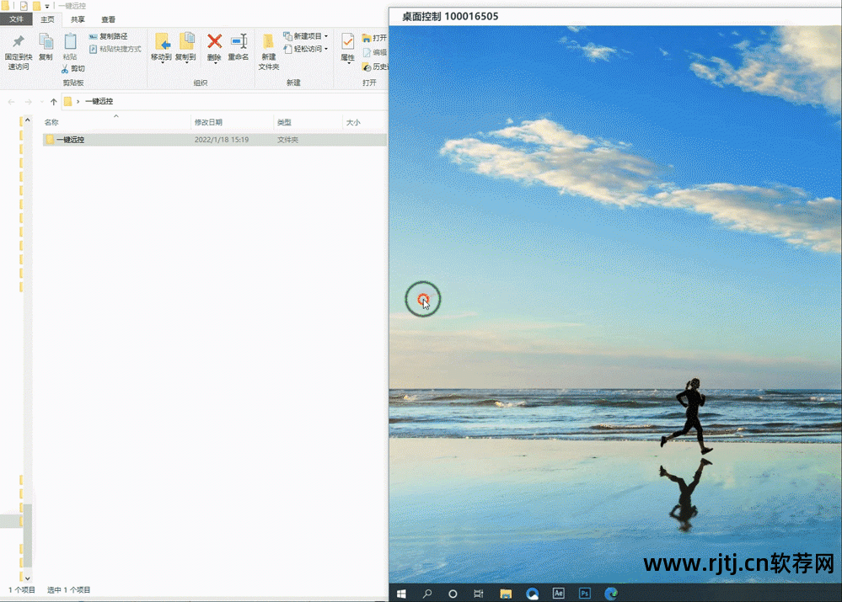Click the Up arrow in the navigation bar

pyautogui.click(x=54, y=101)
